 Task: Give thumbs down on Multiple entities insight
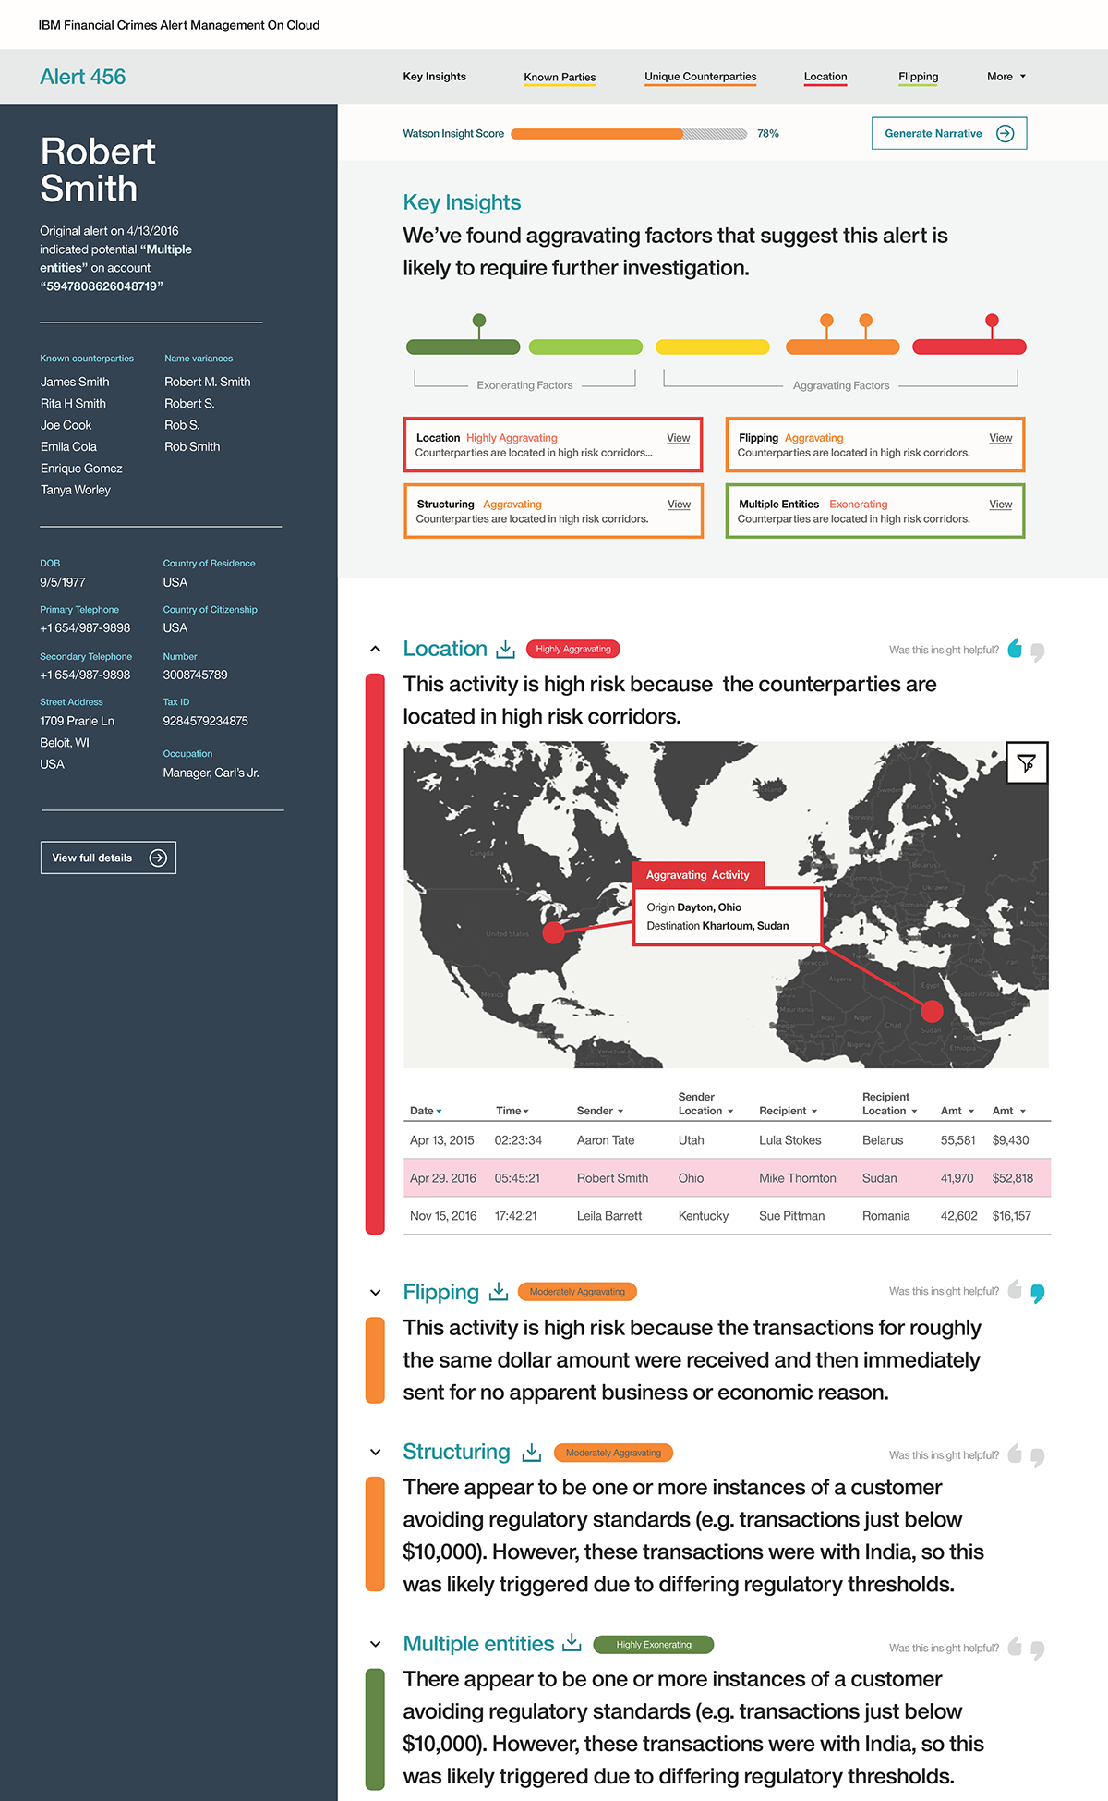[1038, 1650]
